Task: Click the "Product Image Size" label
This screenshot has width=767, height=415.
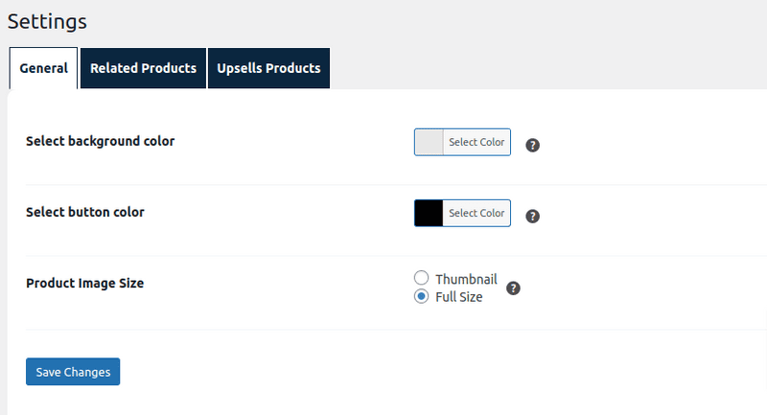Action: tap(84, 283)
